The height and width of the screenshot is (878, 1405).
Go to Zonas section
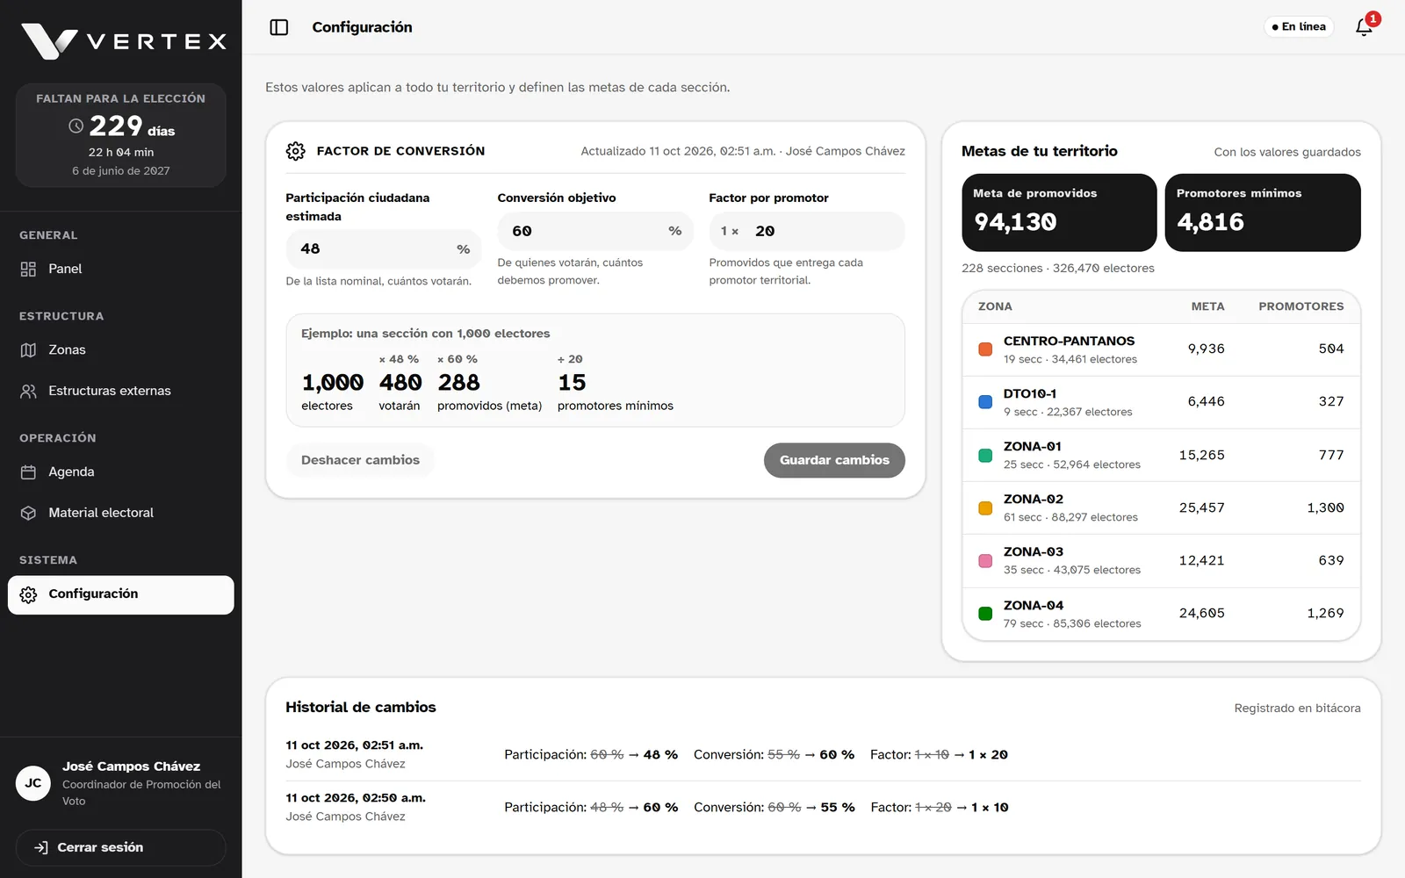[121, 349]
